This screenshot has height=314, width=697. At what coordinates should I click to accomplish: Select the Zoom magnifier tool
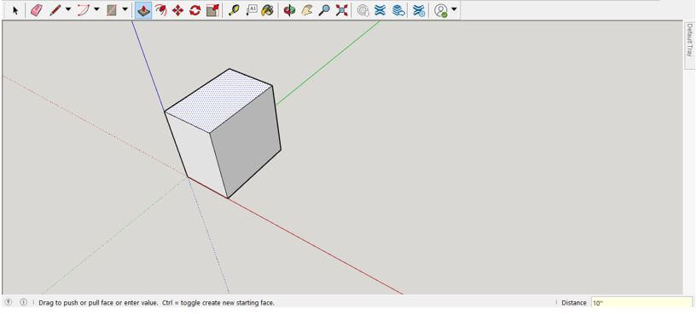(324, 11)
